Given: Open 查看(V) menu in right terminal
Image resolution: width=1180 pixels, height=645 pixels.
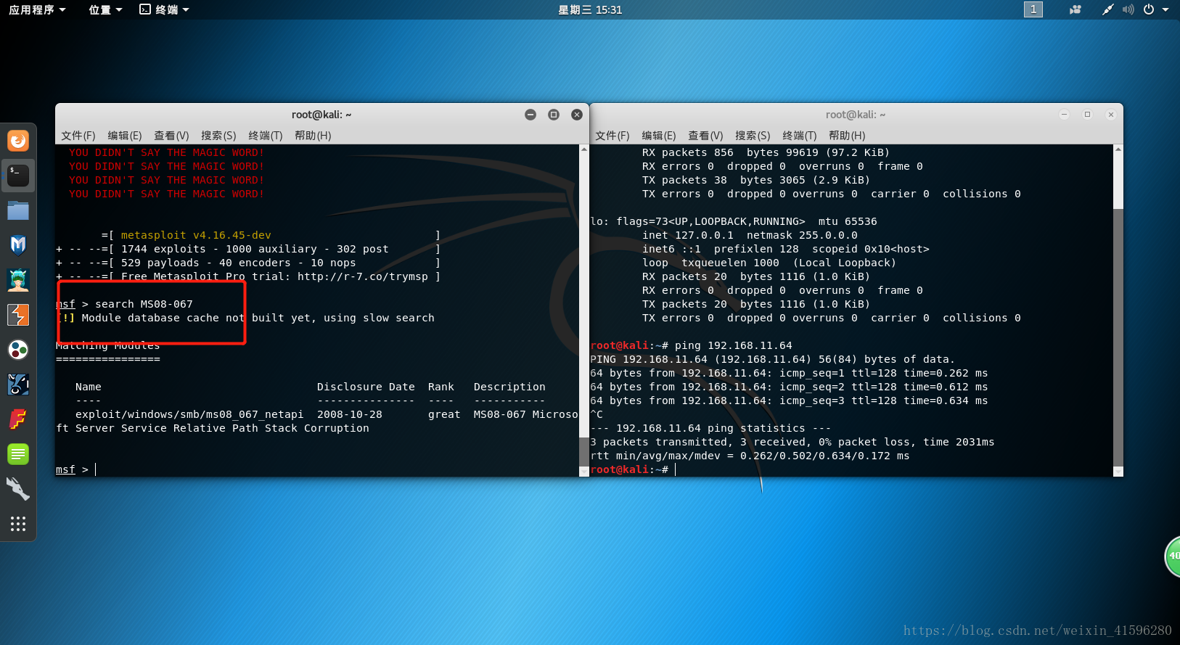Looking at the screenshot, I should (705, 136).
